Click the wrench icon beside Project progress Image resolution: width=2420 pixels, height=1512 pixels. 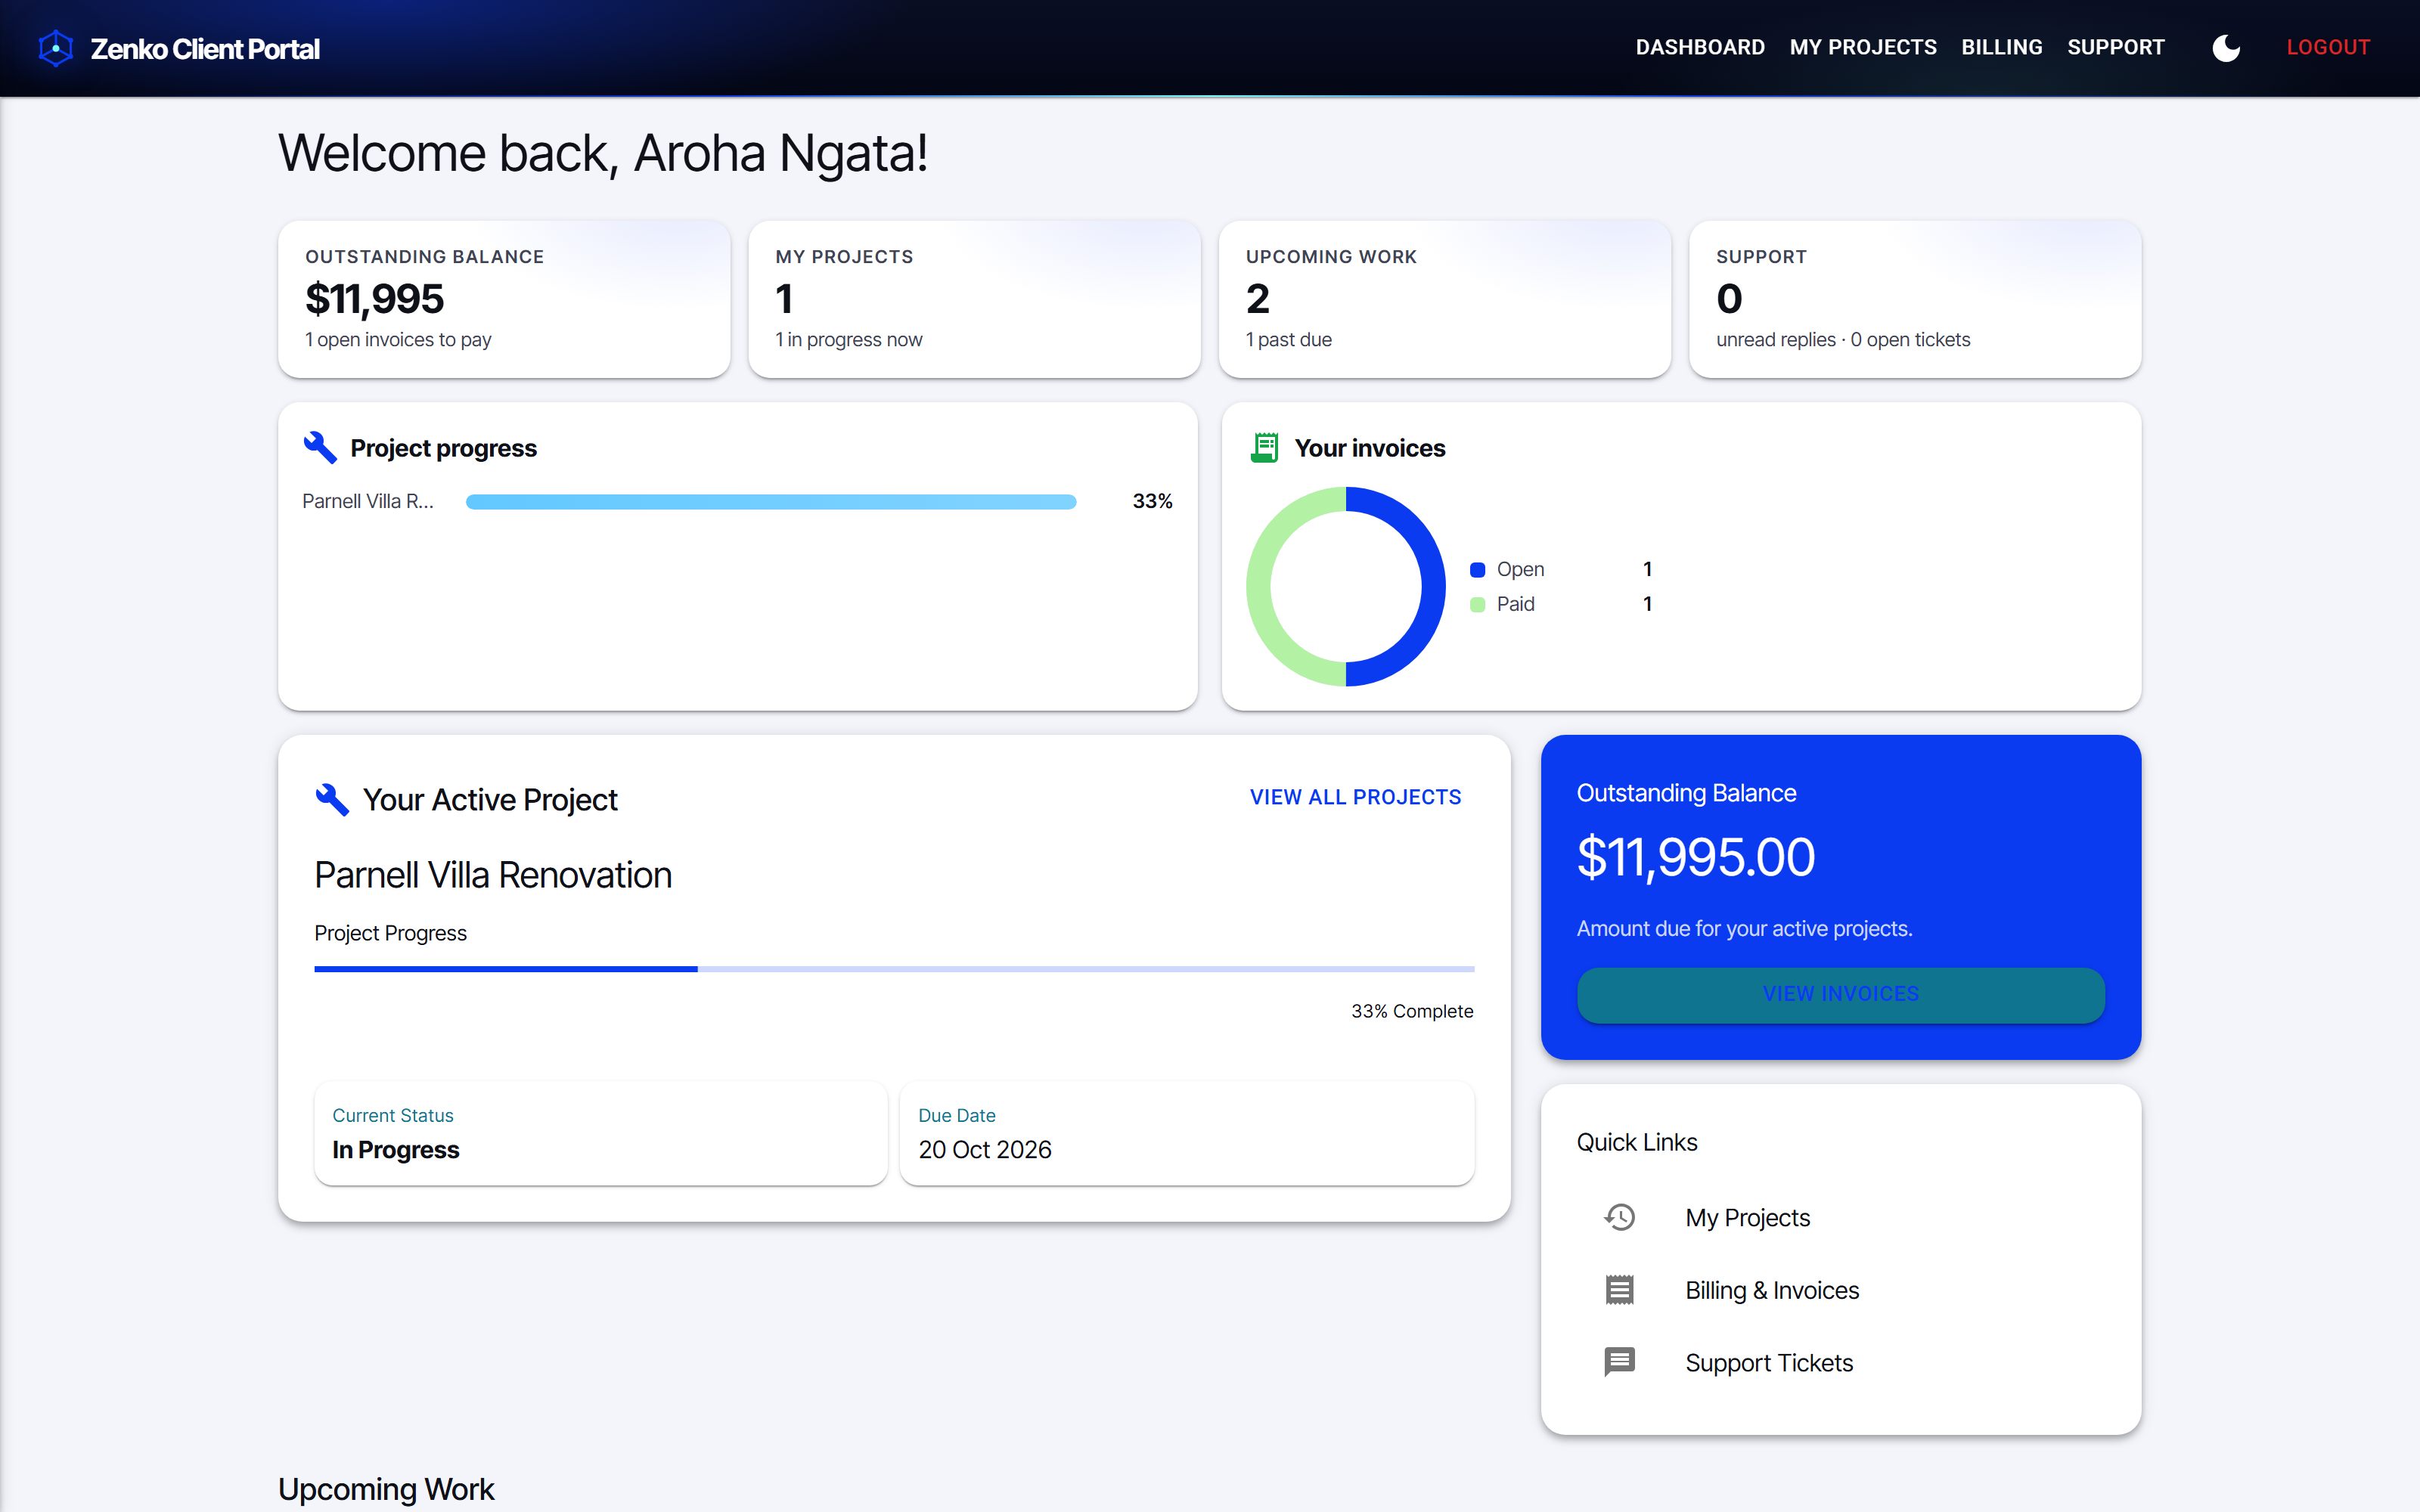tap(320, 447)
